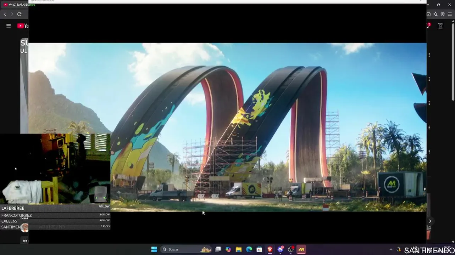Image resolution: width=455 pixels, height=255 pixels.
Task: Restore down the browser window
Action: tap(438, 5)
